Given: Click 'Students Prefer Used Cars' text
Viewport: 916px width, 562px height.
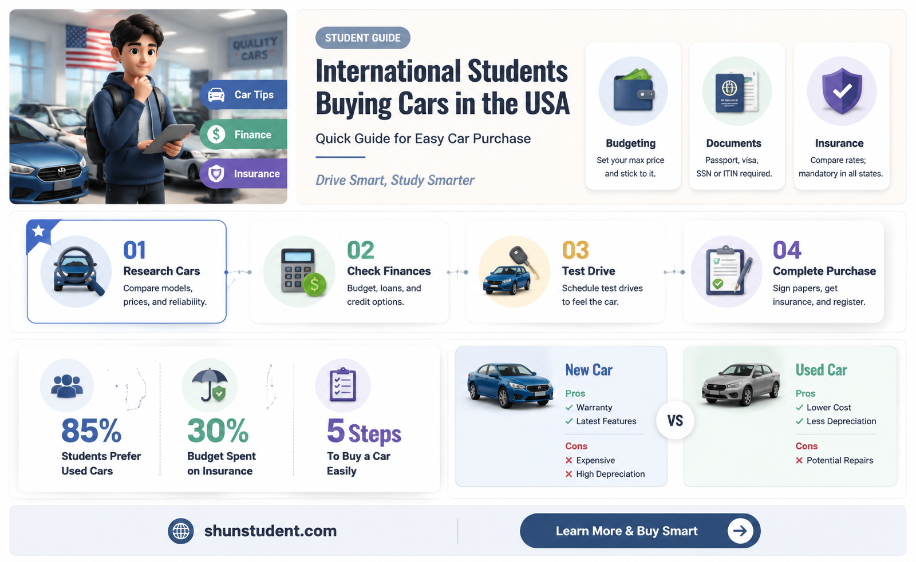Looking at the screenshot, I should click(x=101, y=464).
